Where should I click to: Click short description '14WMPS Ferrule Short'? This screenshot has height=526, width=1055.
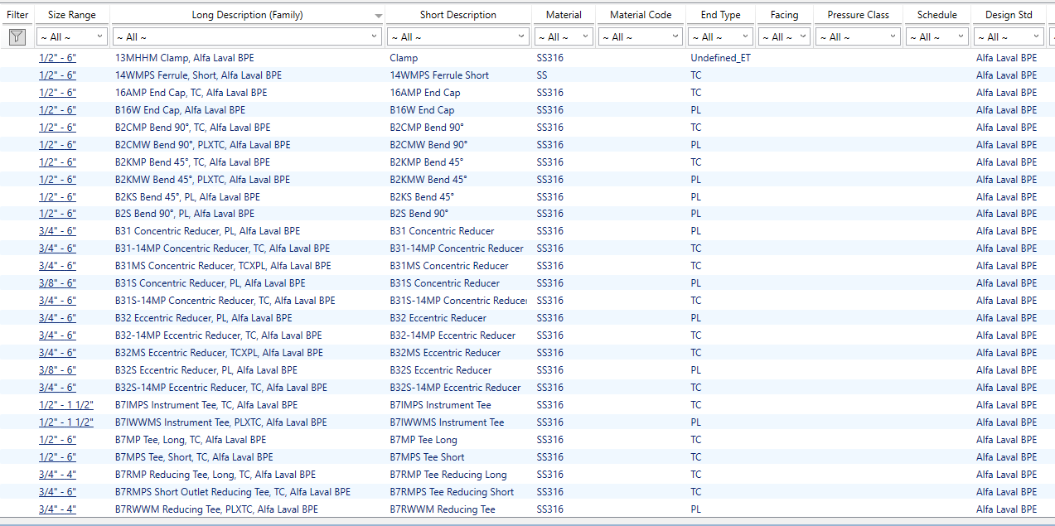(x=439, y=75)
